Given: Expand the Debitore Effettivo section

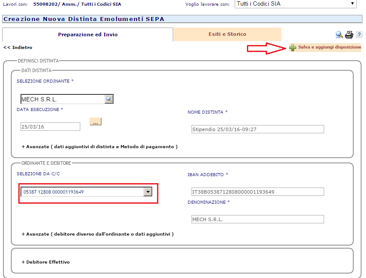Looking at the screenshot, I should [46, 262].
